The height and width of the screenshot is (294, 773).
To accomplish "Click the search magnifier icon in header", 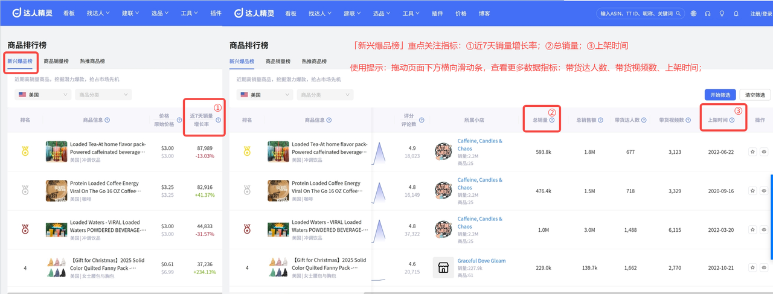I will click(679, 13).
